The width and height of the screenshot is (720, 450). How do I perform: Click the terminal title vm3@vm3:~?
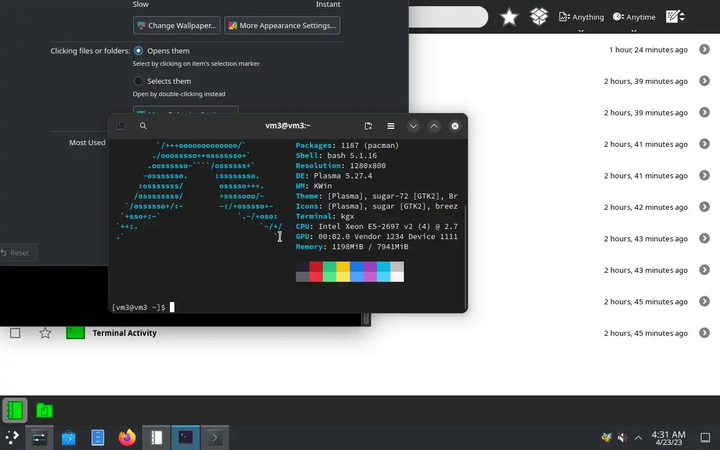[288, 126]
